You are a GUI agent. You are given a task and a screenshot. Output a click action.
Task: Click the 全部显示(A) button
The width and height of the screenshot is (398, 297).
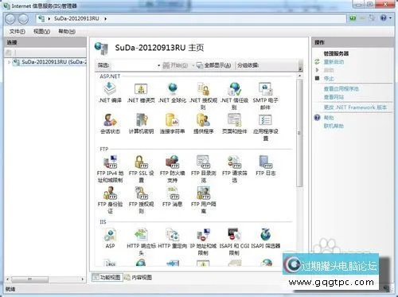(x=213, y=65)
